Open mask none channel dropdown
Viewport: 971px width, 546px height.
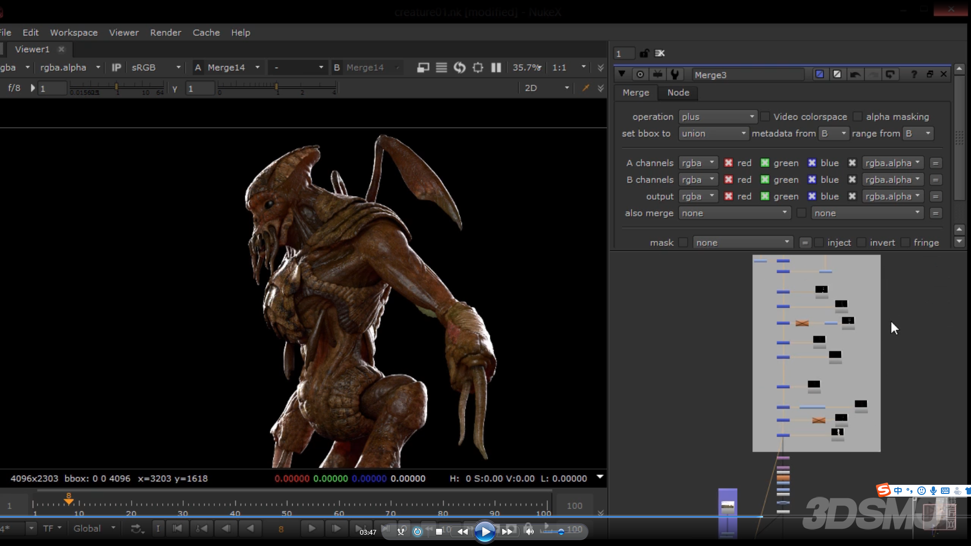pyautogui.click(x=743, y=243)
